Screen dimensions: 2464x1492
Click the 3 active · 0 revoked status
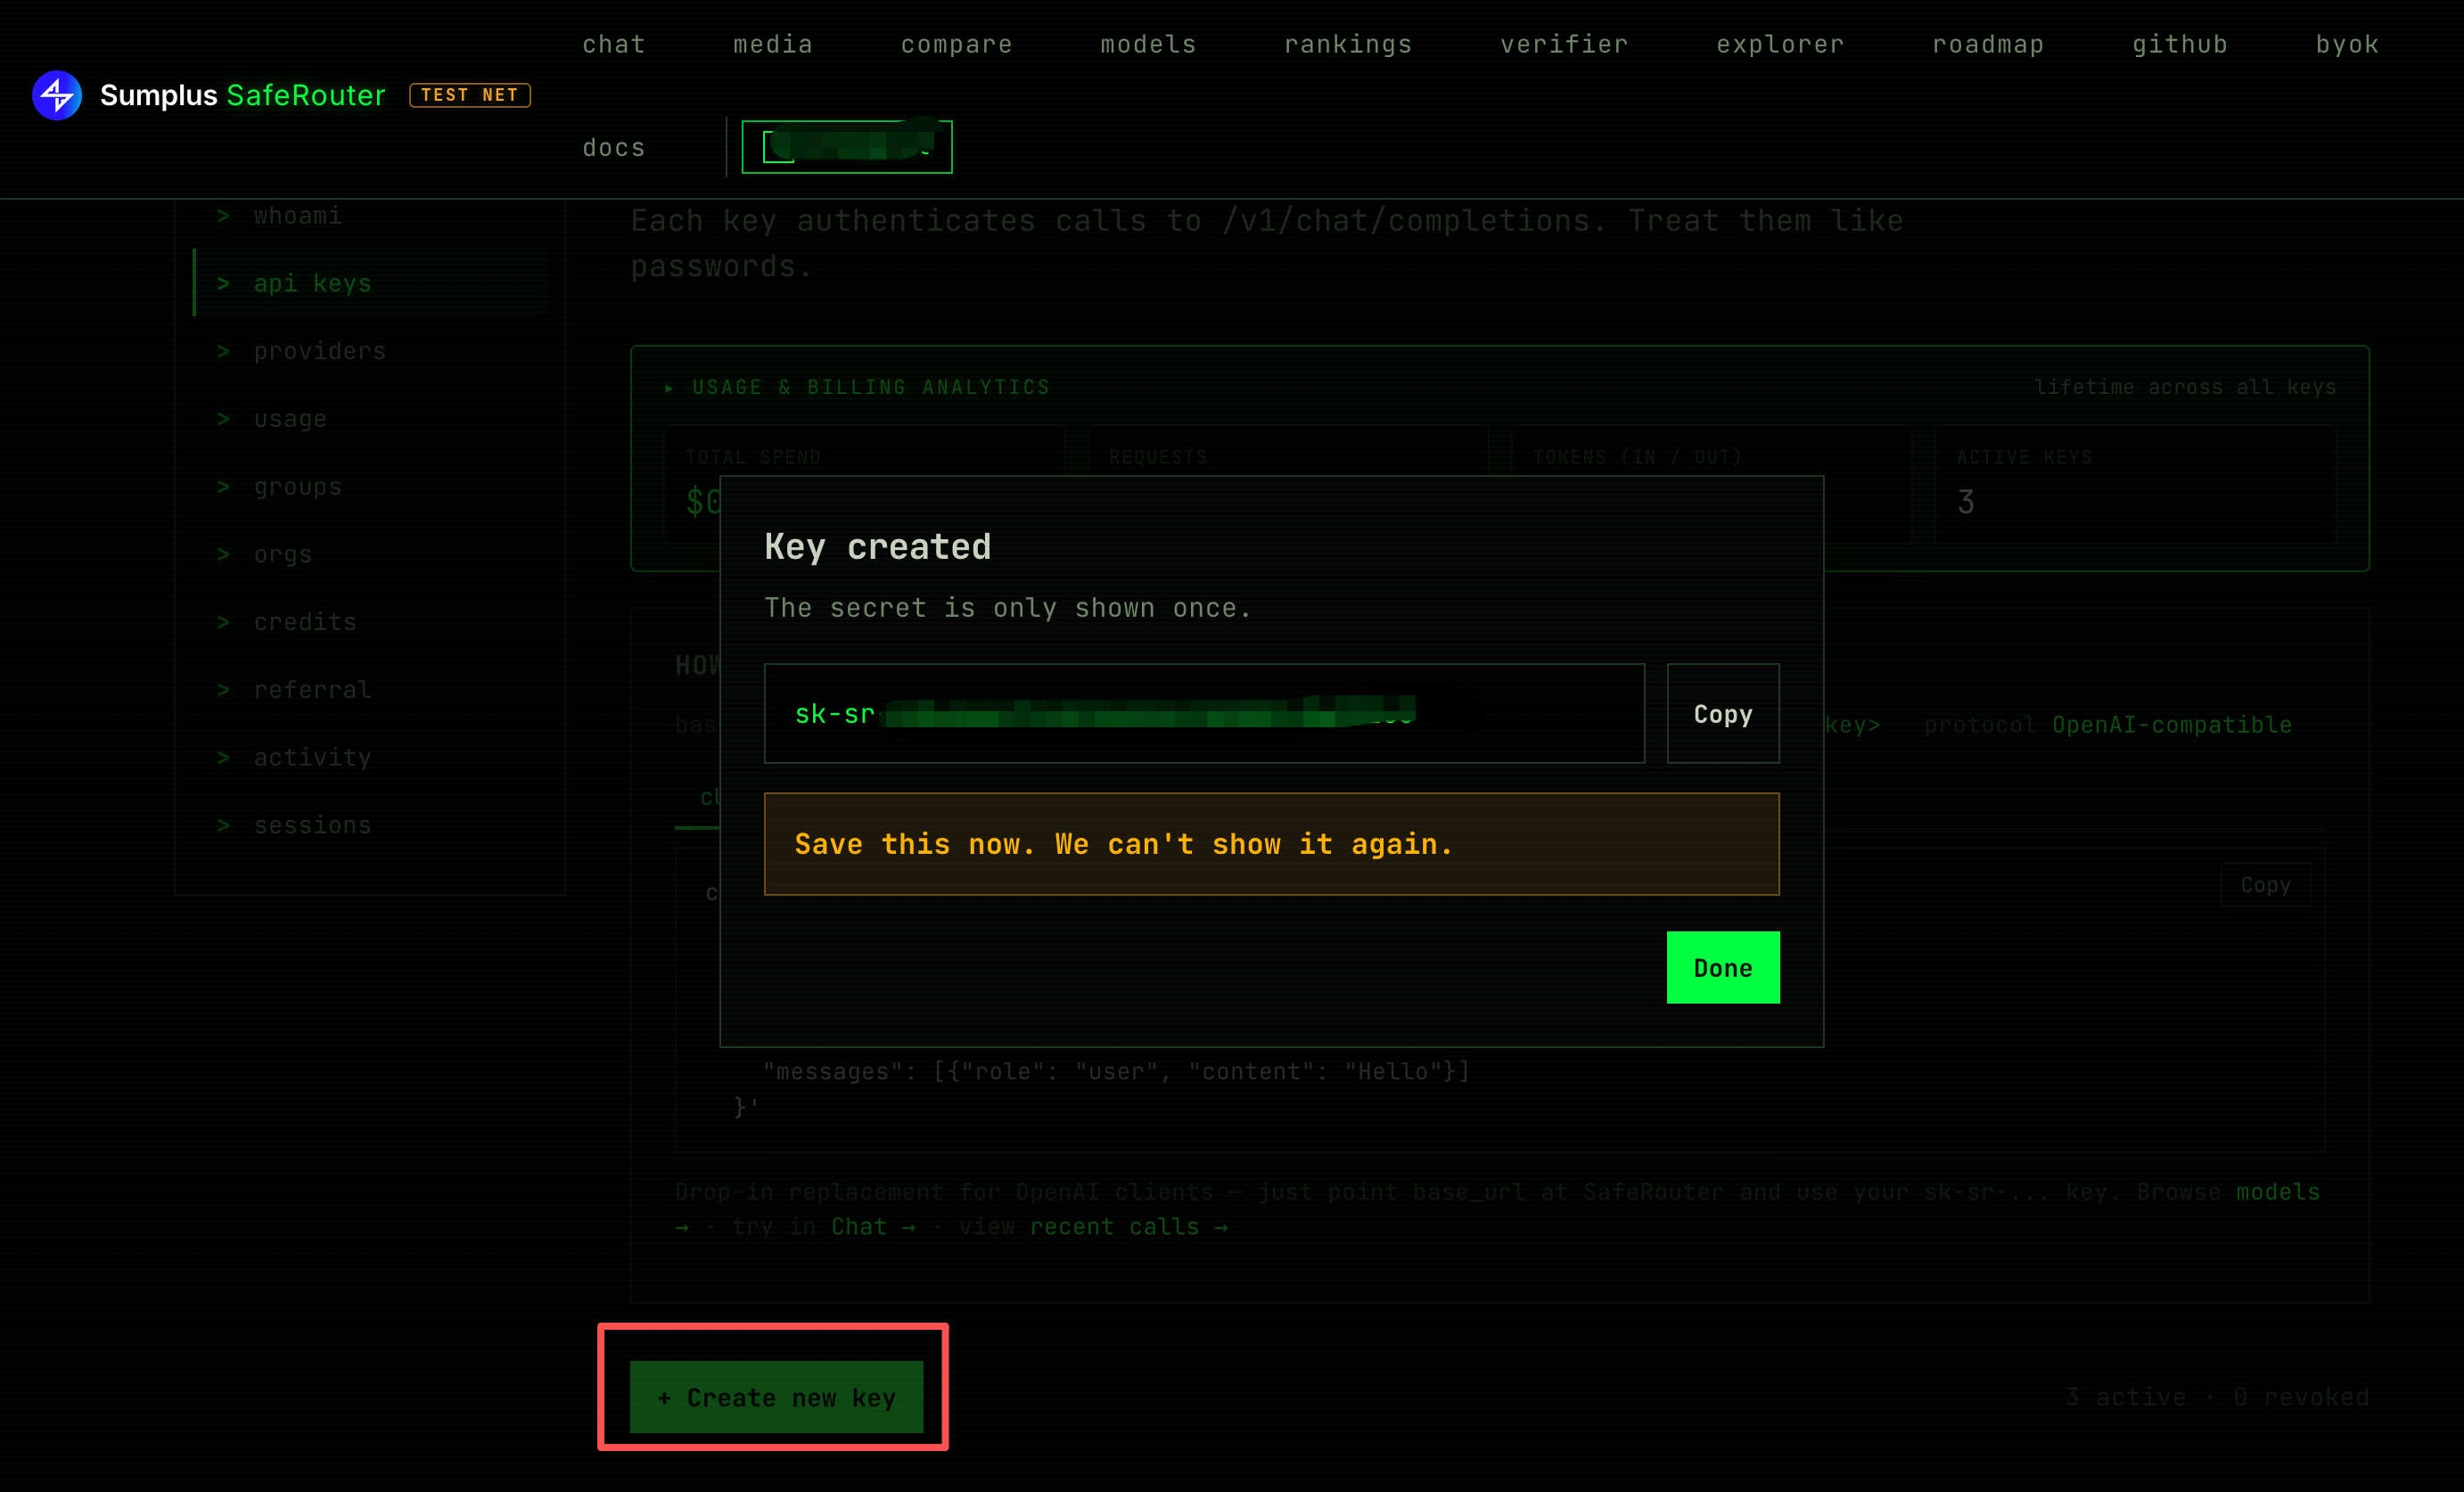pyautogui.click(x=2217, y=1397)
